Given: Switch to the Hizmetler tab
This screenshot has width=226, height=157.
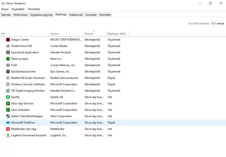Looking at the screenshot, I should 105,15.
